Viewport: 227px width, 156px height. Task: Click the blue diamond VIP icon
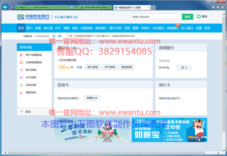[54, 36]
